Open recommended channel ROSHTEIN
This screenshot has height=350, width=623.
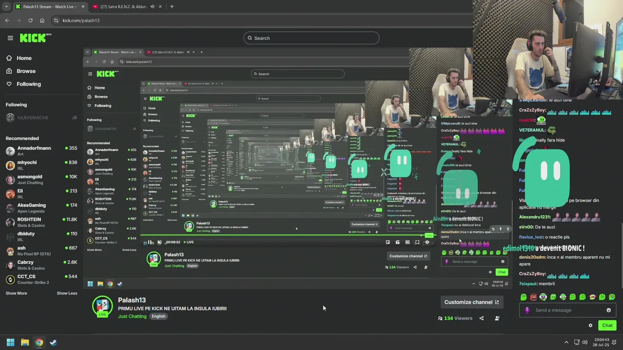click(41, 222)
